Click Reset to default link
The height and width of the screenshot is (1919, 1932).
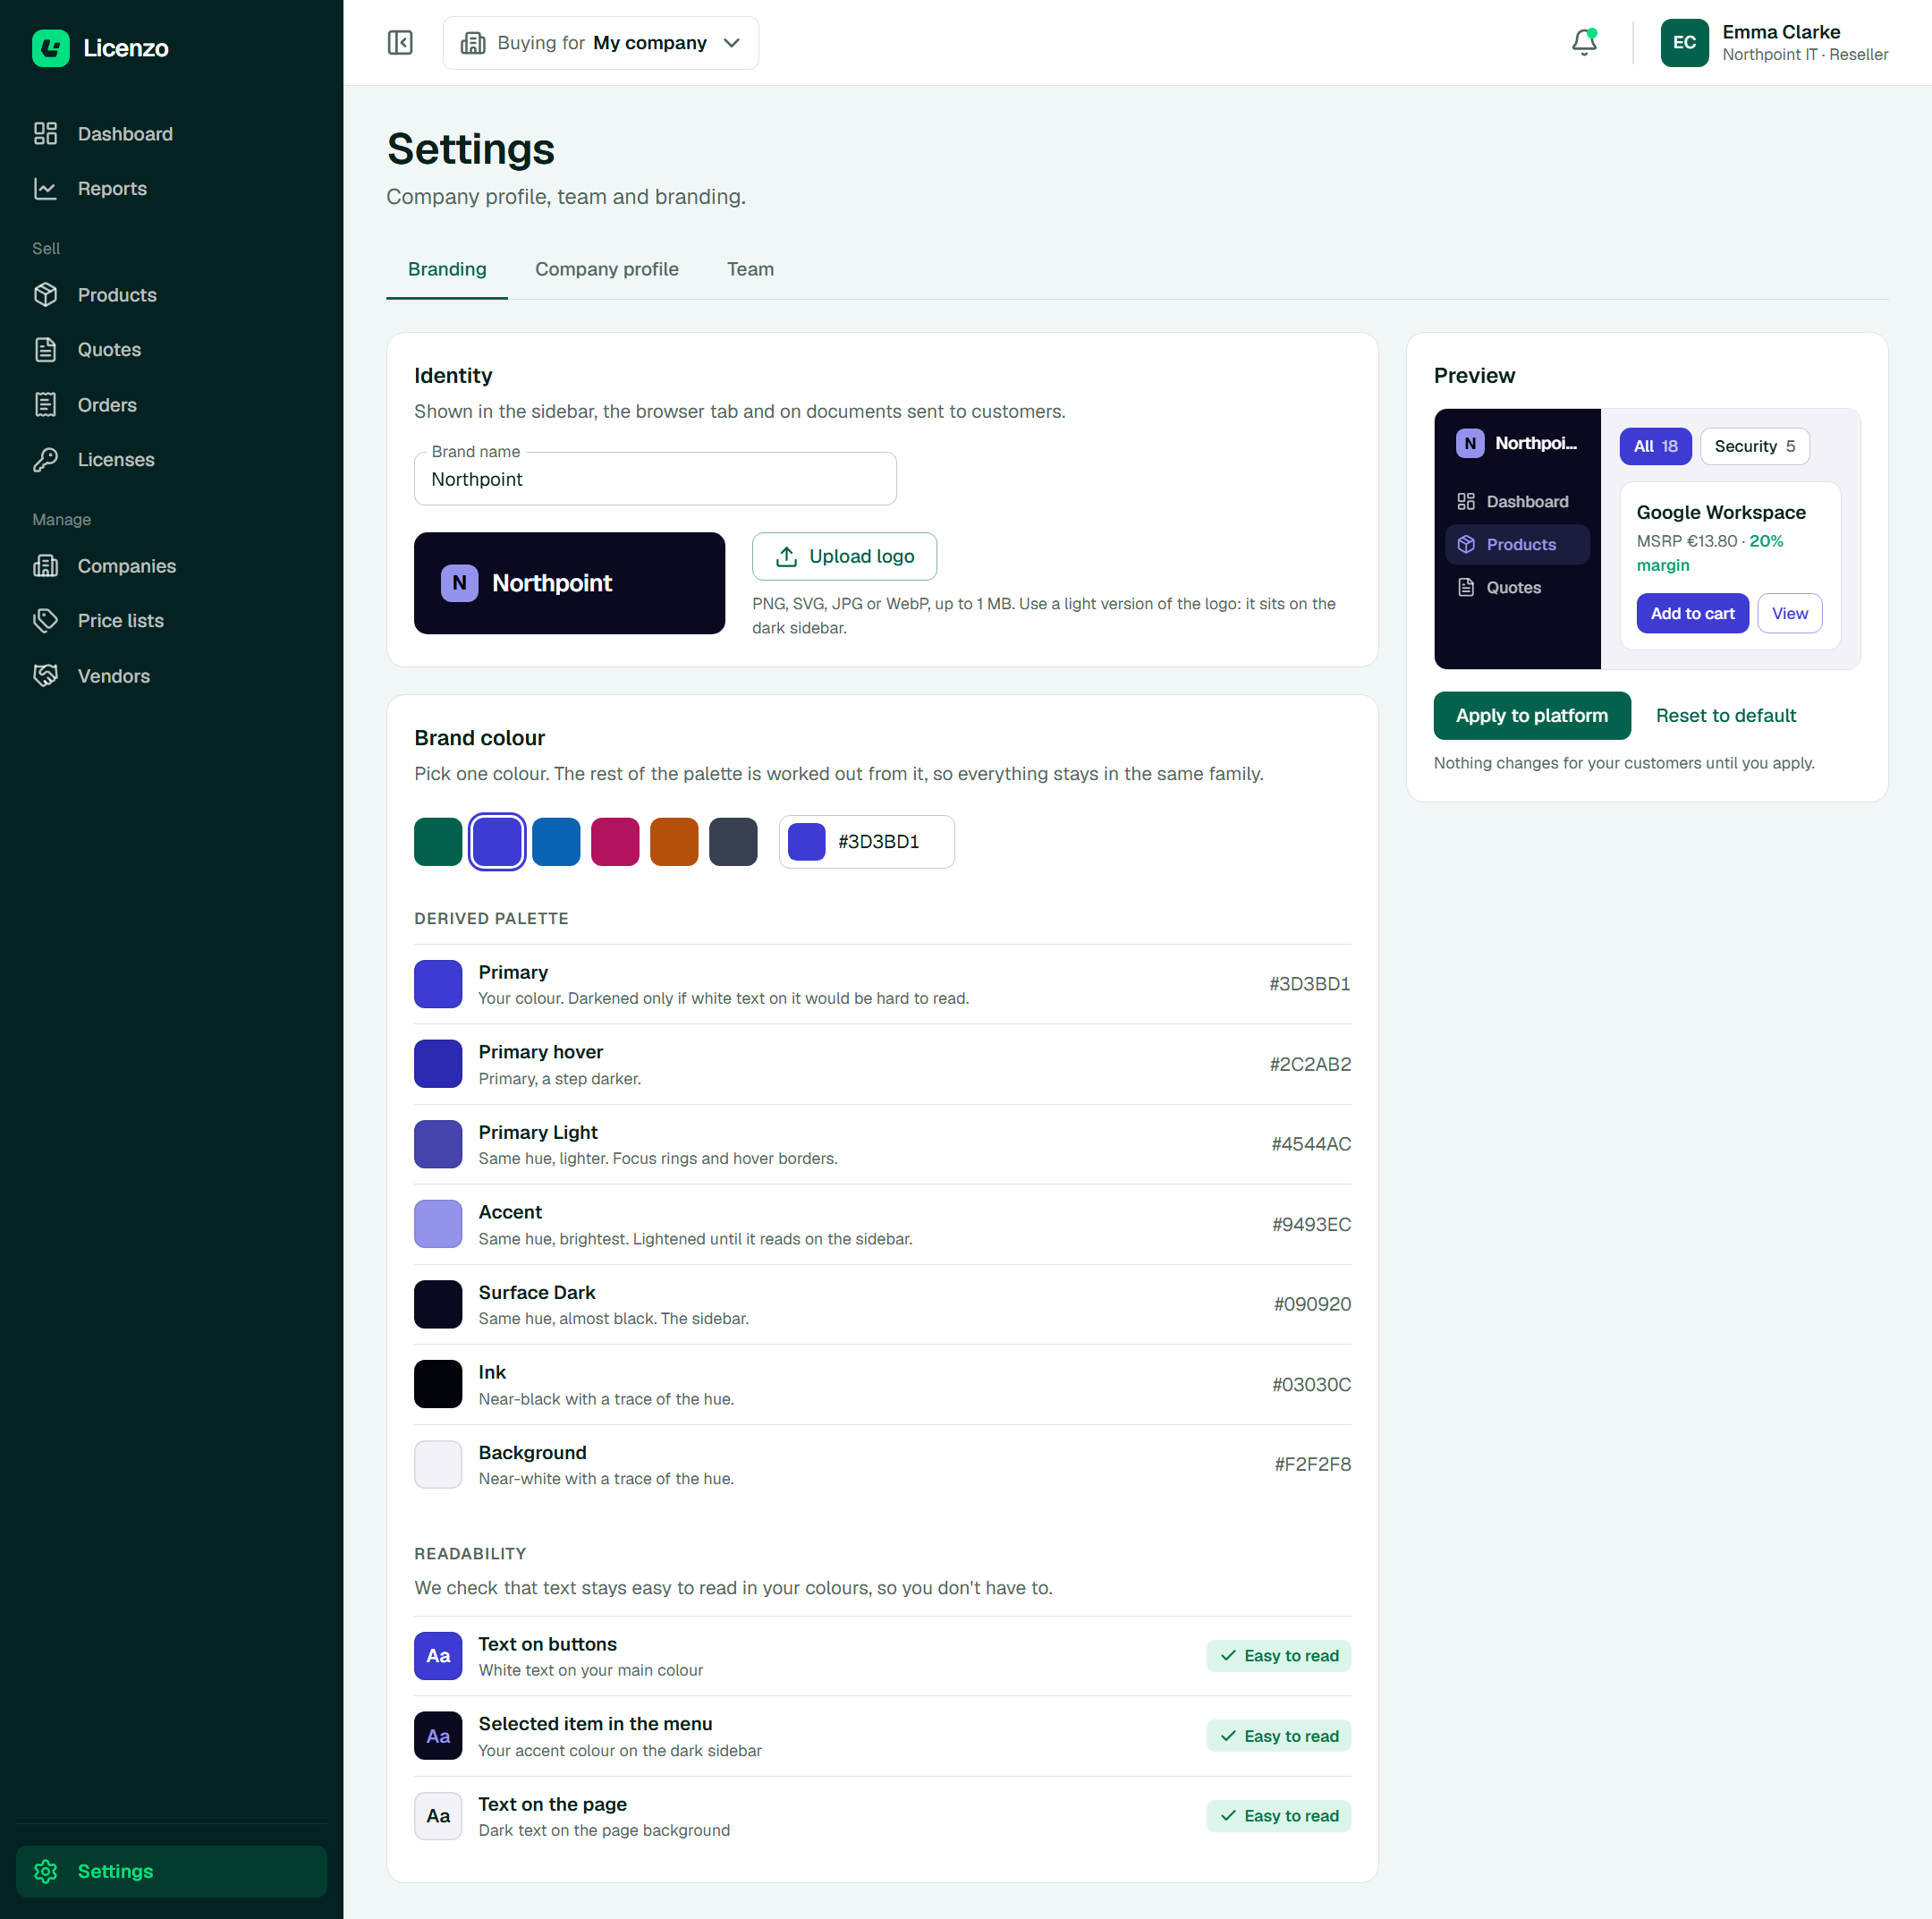click(1725, 715)
